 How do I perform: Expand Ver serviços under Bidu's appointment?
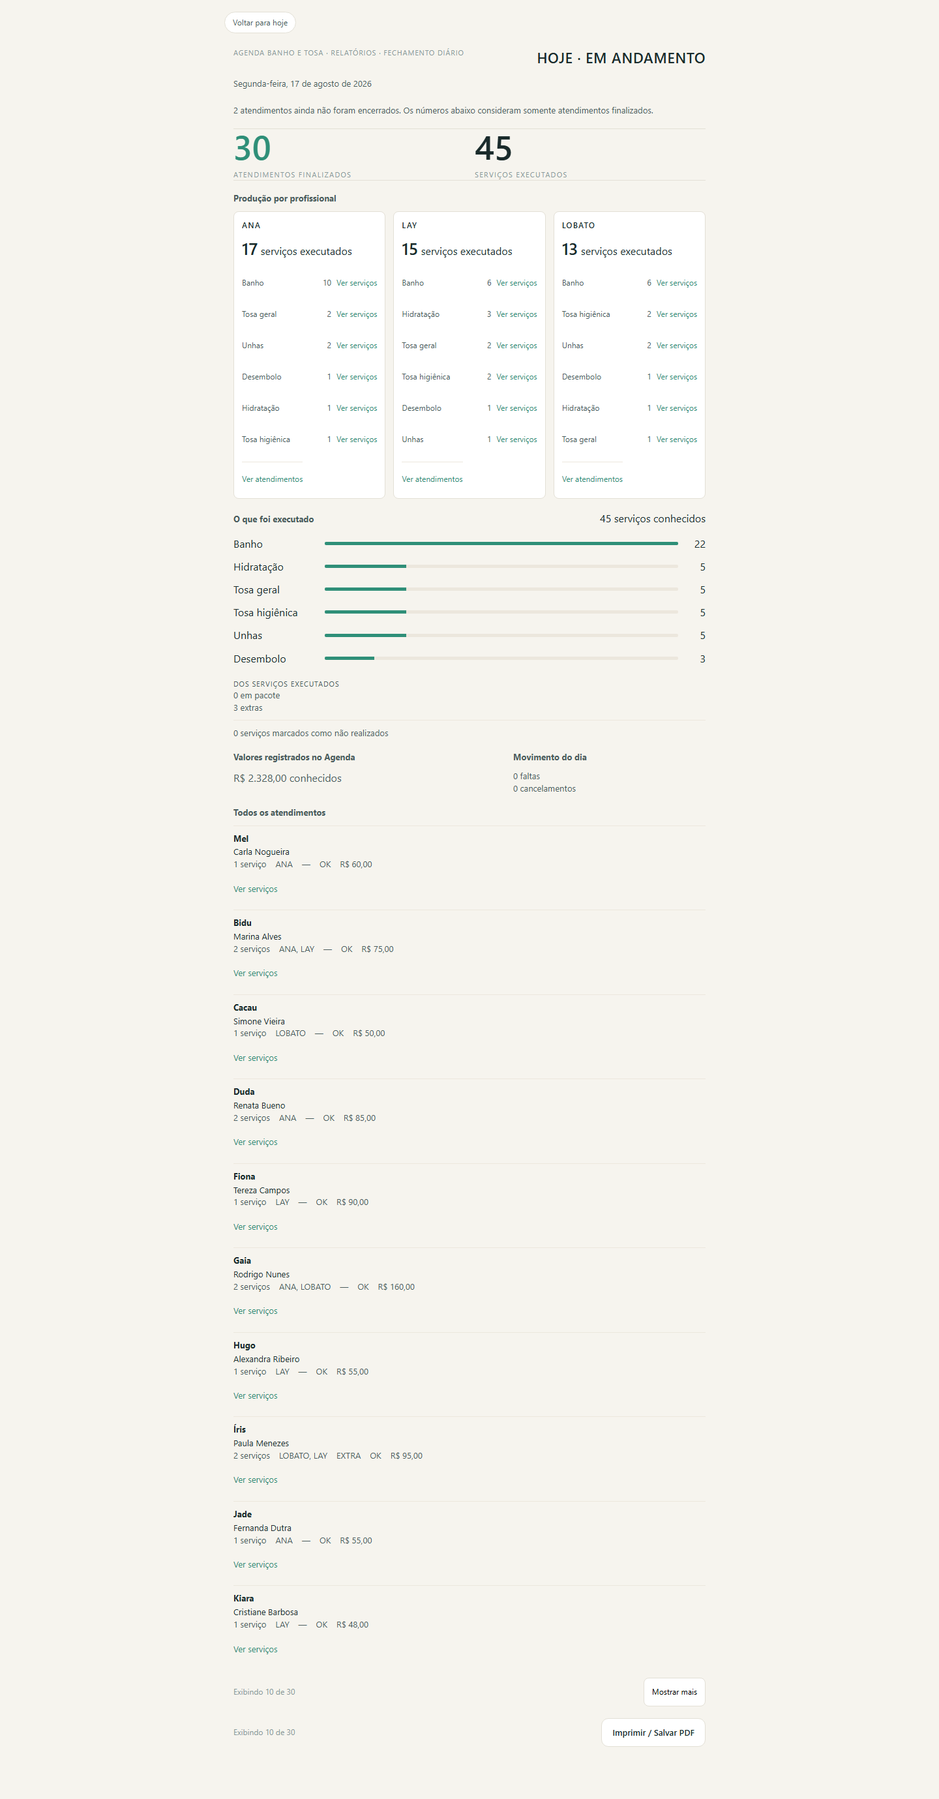[255, 974]
